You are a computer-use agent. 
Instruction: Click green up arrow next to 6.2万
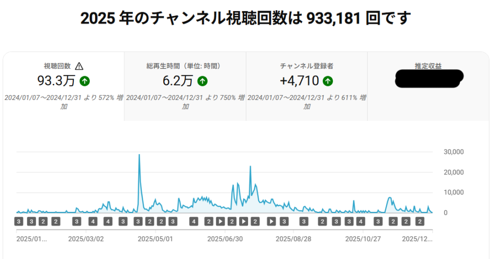pyautogui.click(x=202, y=81)
